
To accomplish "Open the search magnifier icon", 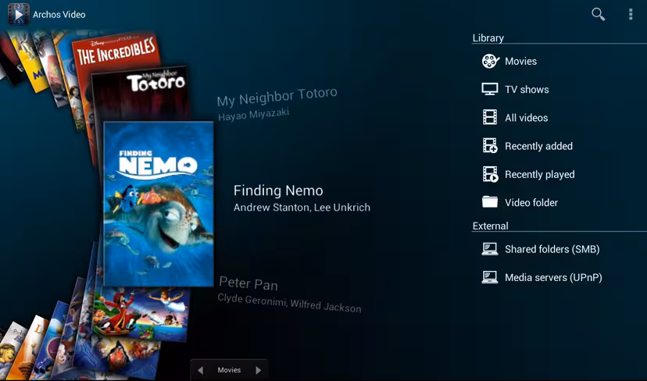I will pyautogui.click(x=598, y=14).
